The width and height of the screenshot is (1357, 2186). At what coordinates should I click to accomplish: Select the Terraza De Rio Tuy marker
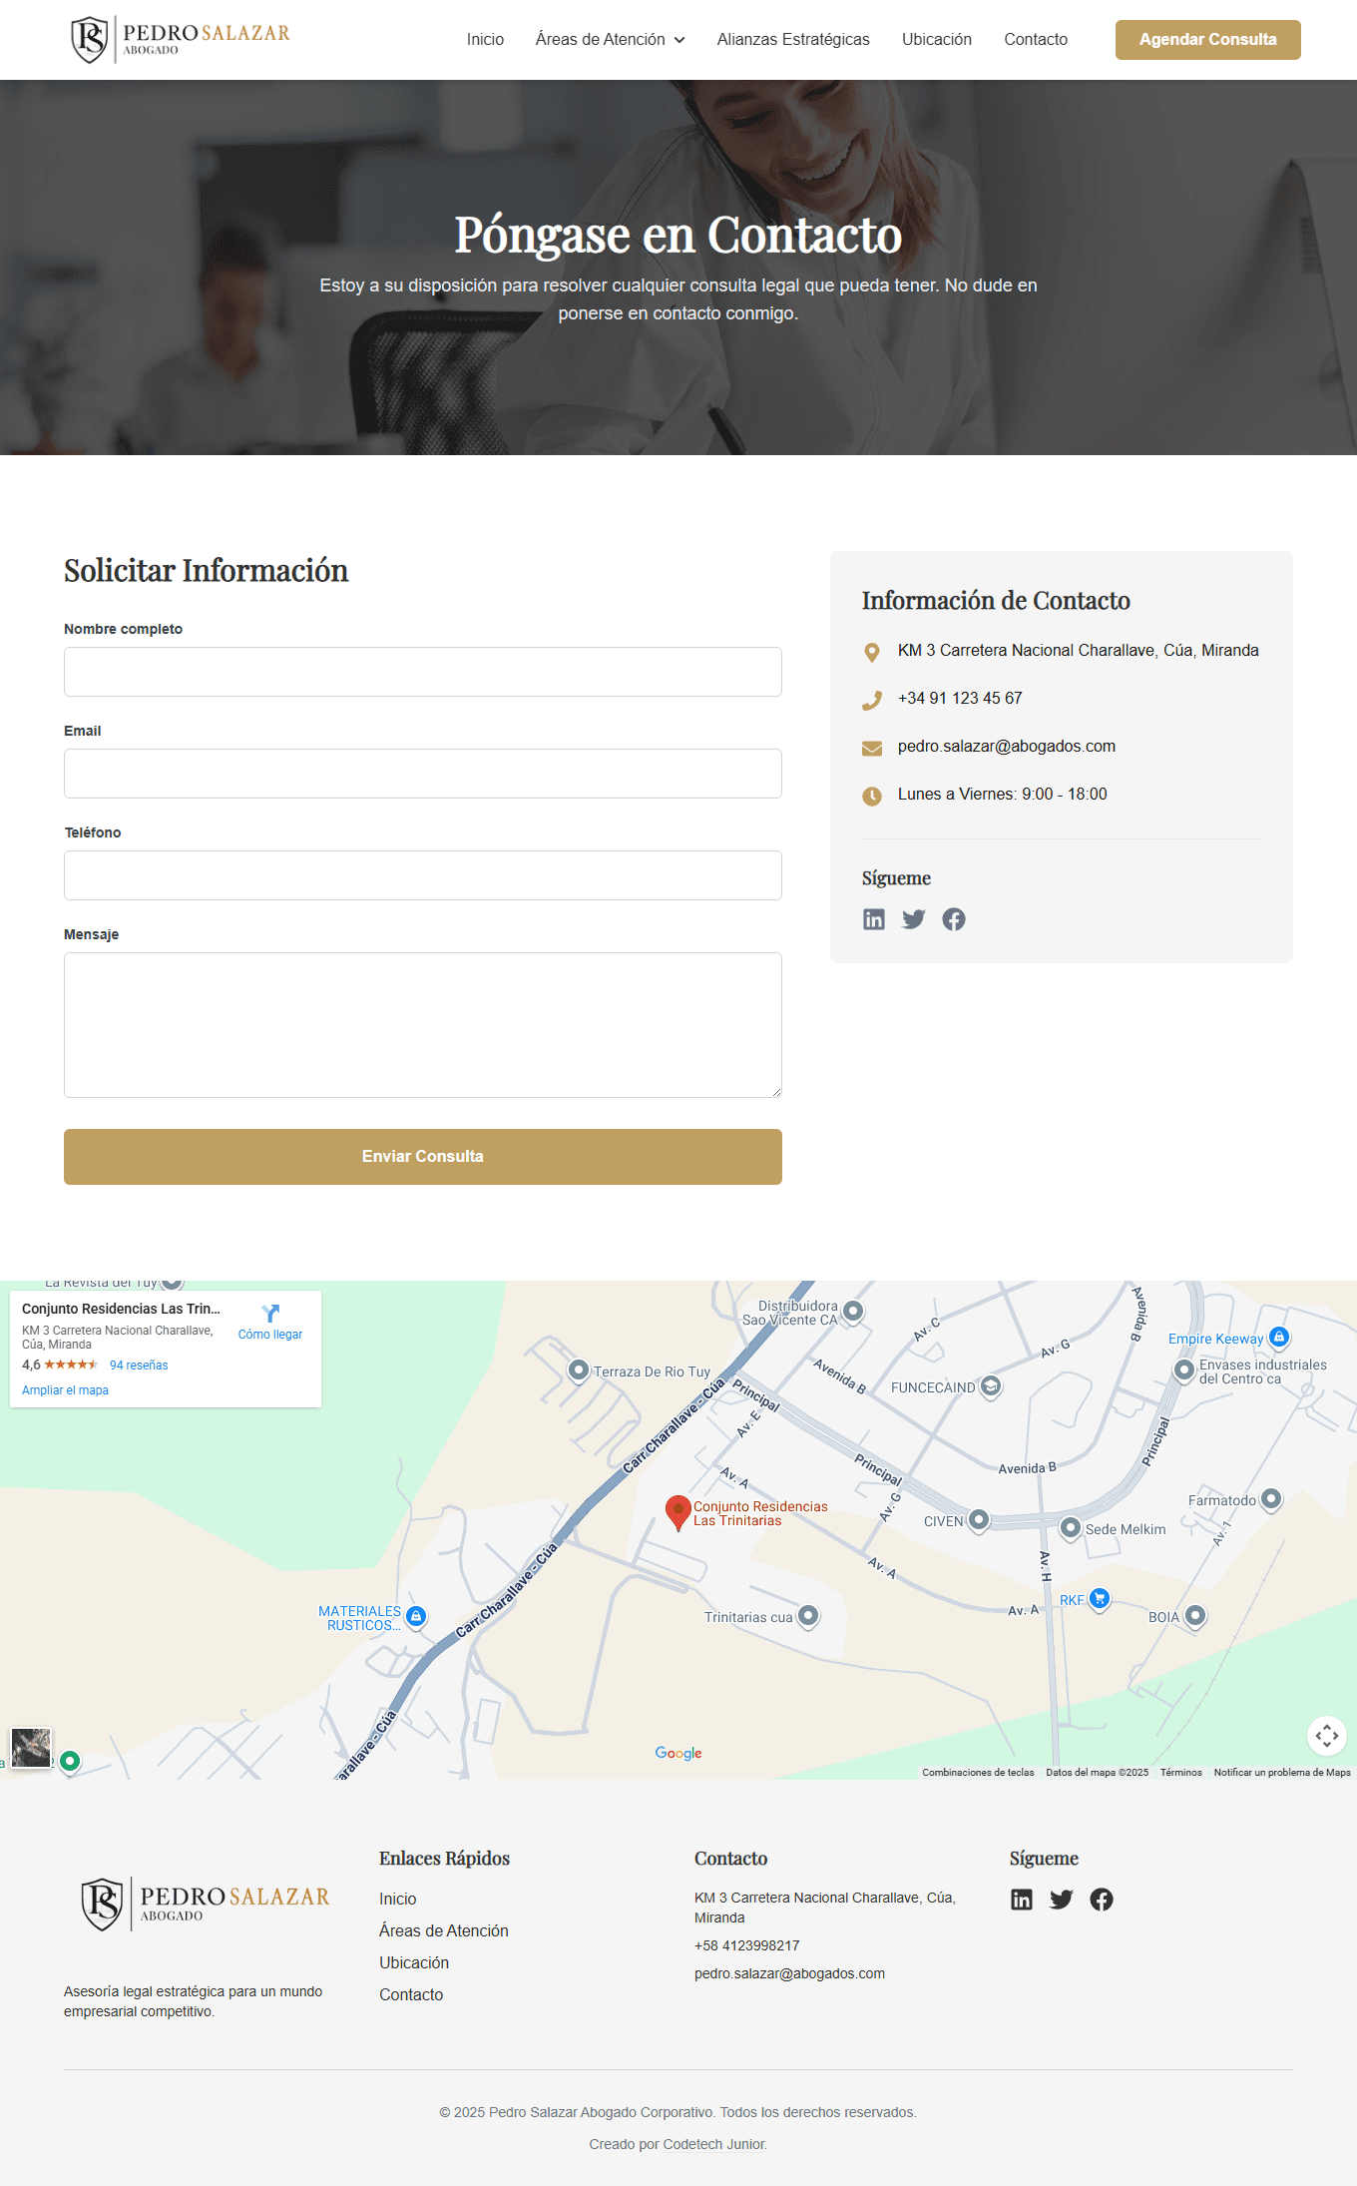pos(579,1370)
